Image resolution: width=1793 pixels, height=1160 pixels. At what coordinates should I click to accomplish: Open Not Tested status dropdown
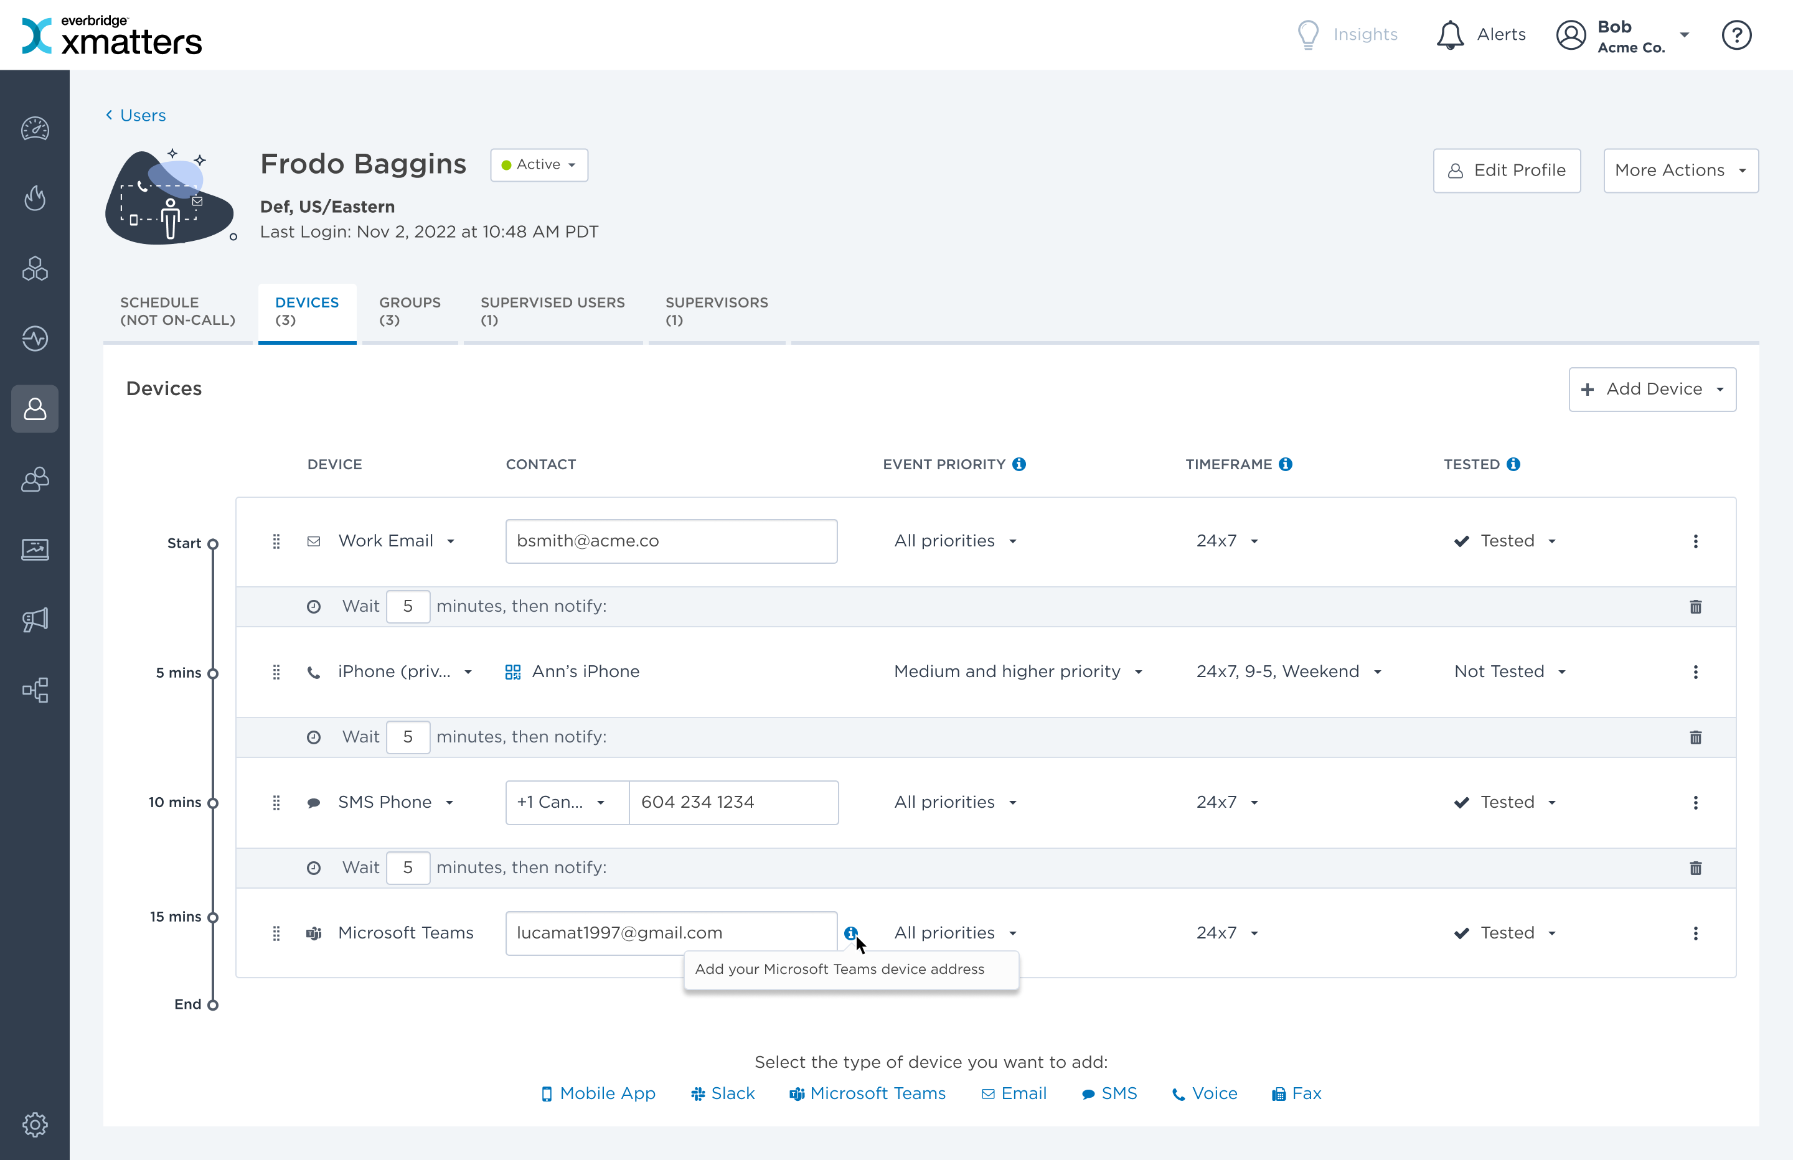(1510, 671)
